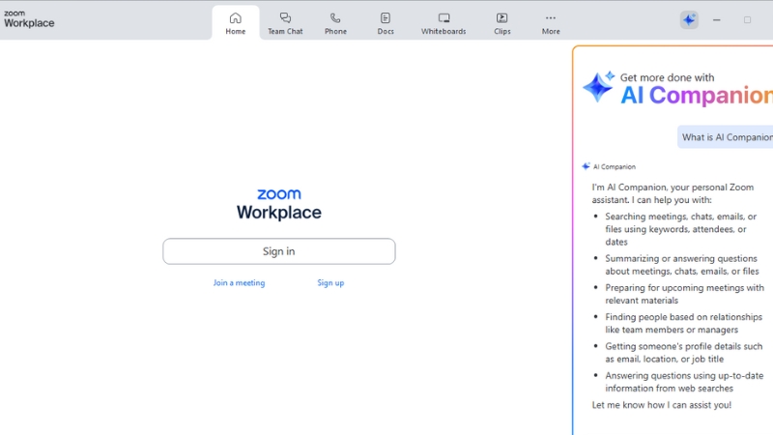Screen dimensions: 773x435
Task: Click the Zoom Workplace logo in the title bar
Action: coord(29,19)
